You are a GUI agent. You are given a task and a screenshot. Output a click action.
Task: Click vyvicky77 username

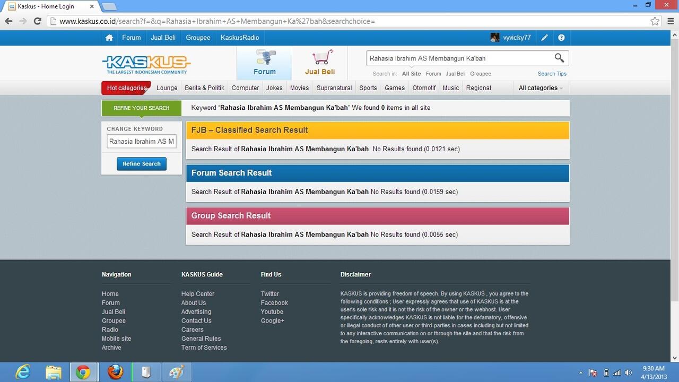[x=517, y=38]
